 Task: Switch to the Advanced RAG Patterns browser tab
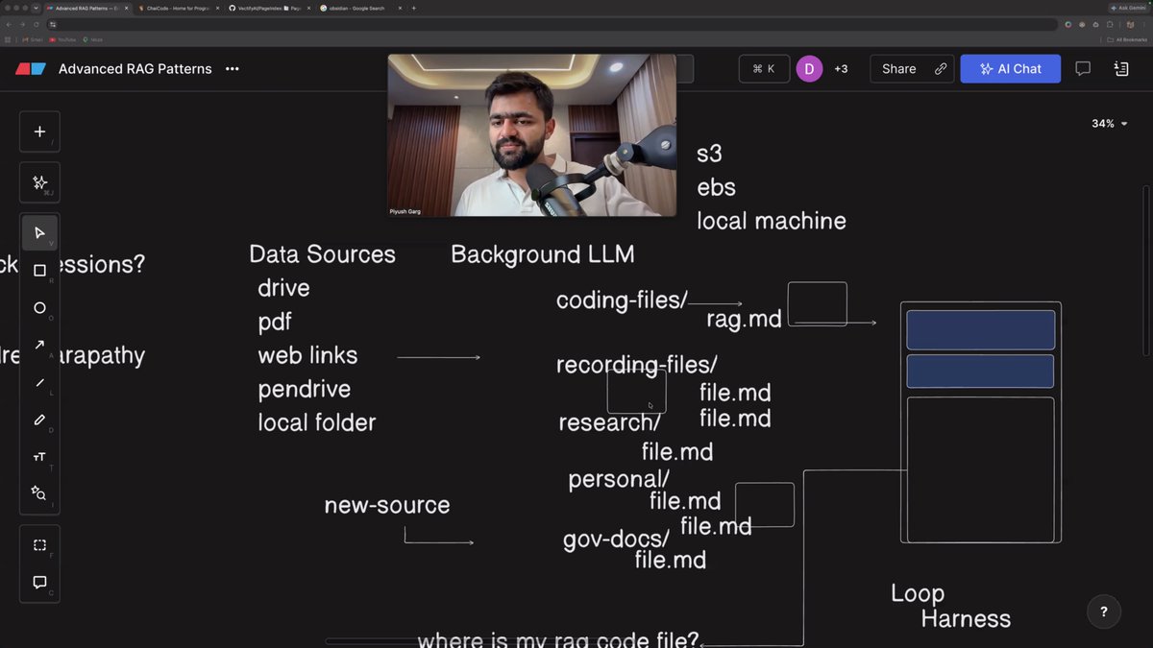pos(86,8)
